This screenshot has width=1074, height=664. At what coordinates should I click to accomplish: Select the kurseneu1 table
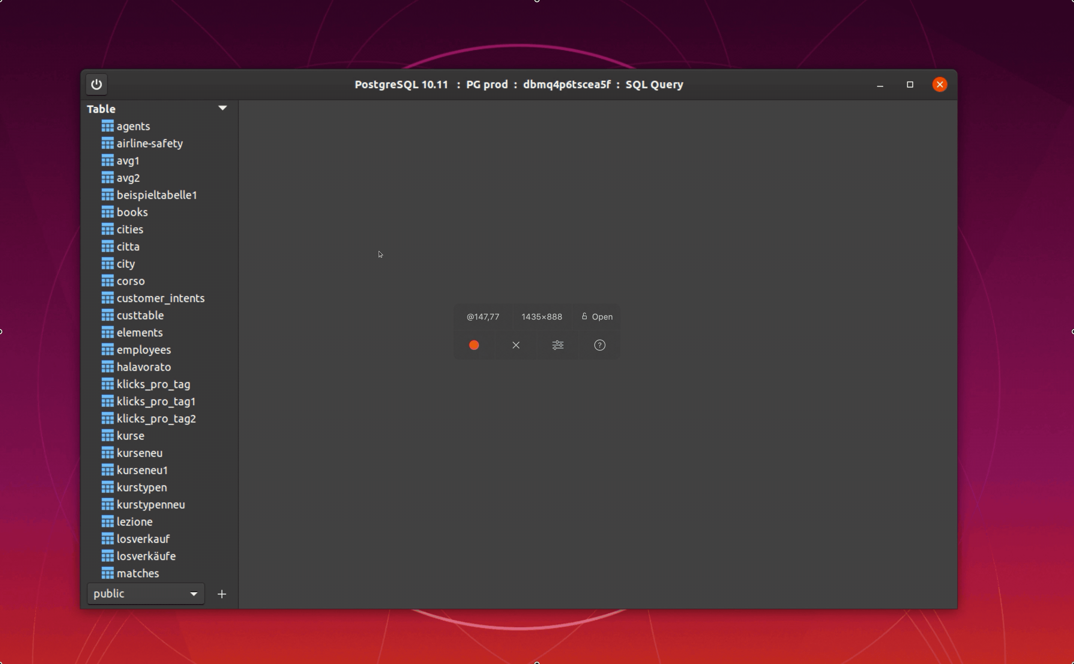click(x=142, y=470)
